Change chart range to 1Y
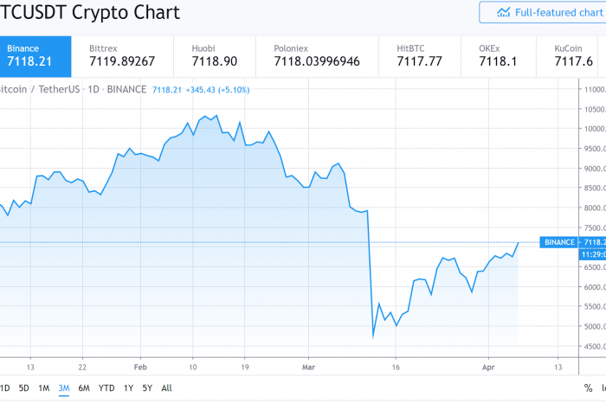This screenshot has height=403, width=606. click(128, 388)
